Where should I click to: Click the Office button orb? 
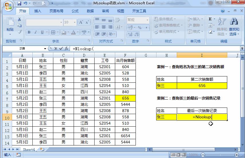[x=8, y=6]
